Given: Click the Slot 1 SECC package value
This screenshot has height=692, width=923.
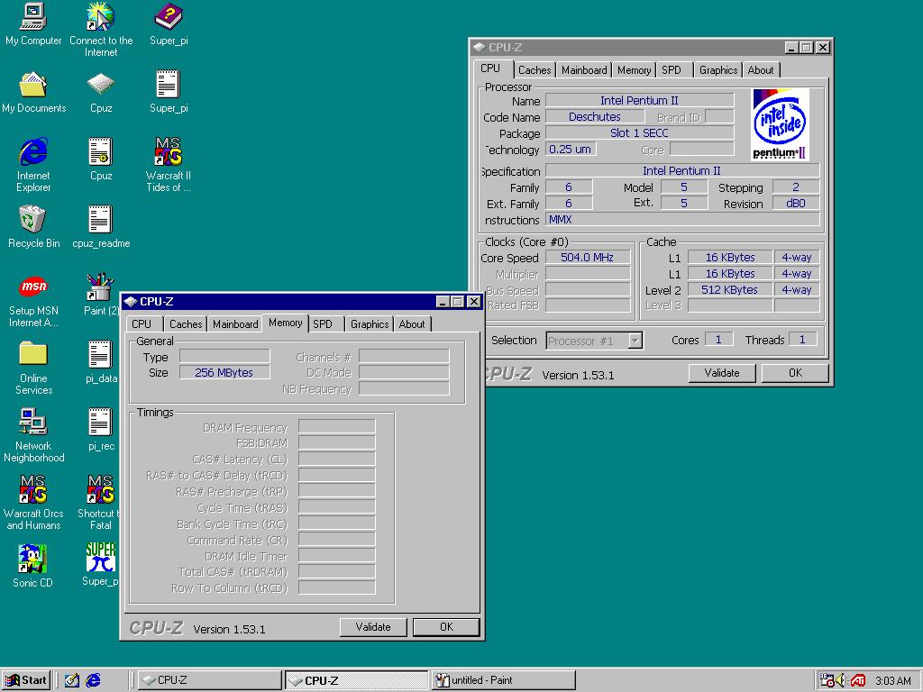Looking at the screenshot, I should coord(639,133).
